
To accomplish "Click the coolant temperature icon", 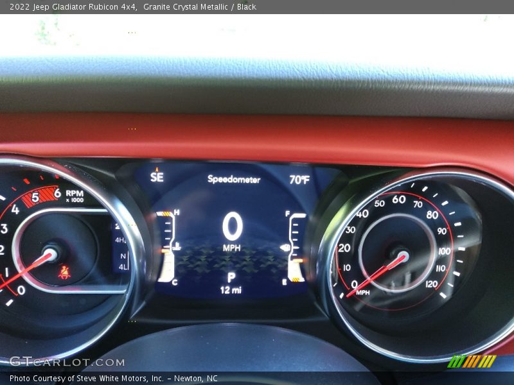I will click(177, 246).
